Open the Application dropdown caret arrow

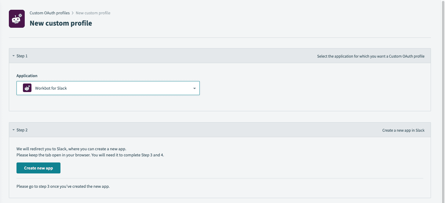click(x=195, y=88)
